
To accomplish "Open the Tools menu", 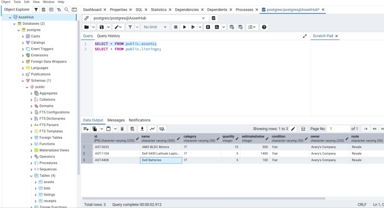I will tap(17, 2).
